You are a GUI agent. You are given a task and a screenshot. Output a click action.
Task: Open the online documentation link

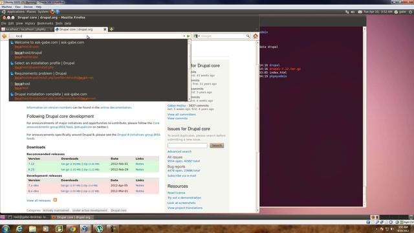116,107
